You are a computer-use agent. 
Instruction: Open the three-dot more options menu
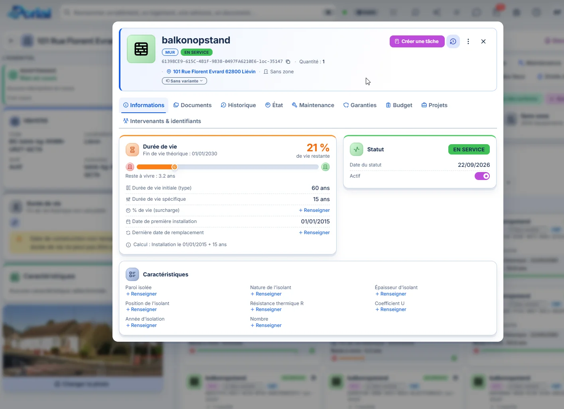pyautogui.click(x=468, y=41)
